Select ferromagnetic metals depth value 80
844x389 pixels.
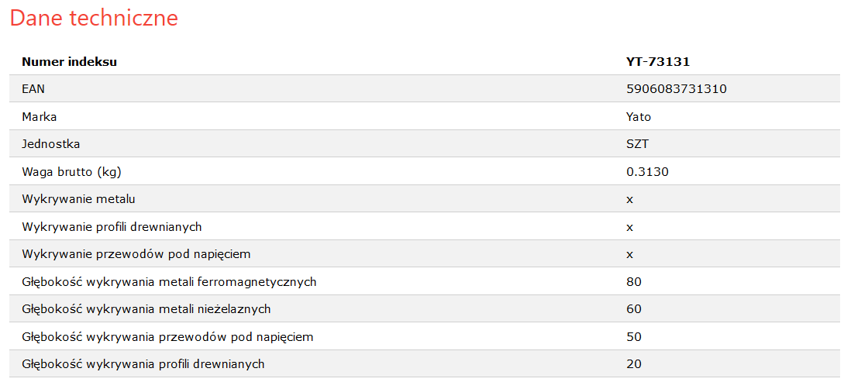pyautogui.click(x=634, y=282)
